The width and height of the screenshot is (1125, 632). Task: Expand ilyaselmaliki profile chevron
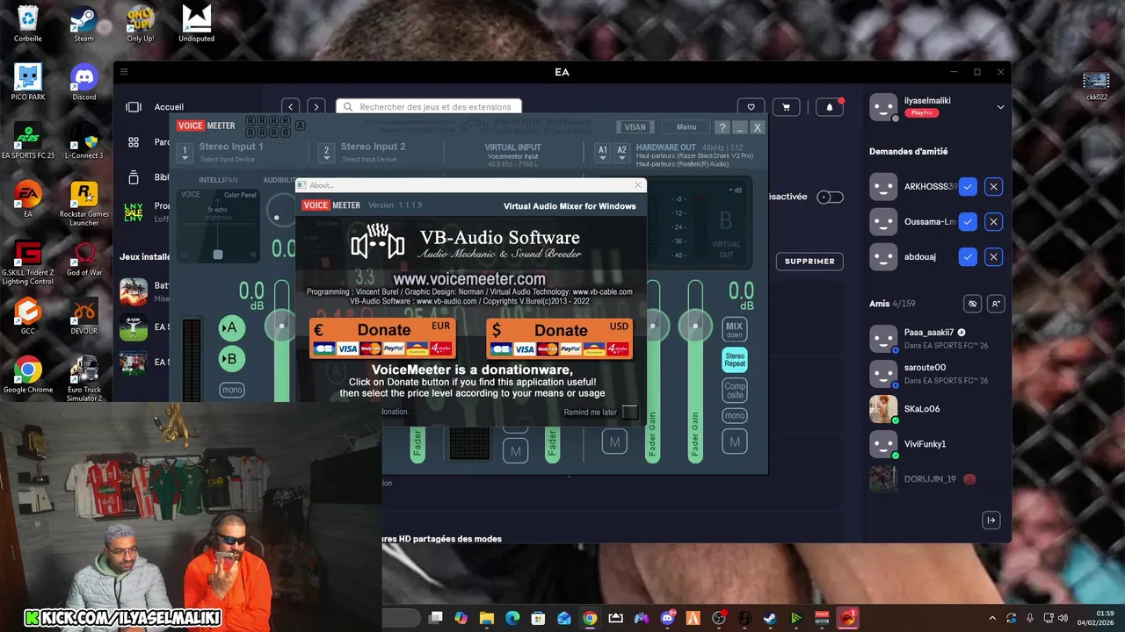(x=1000, y=107)
